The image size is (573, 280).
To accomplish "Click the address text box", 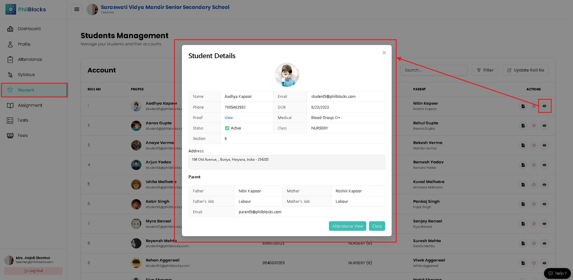I will 286,162.
